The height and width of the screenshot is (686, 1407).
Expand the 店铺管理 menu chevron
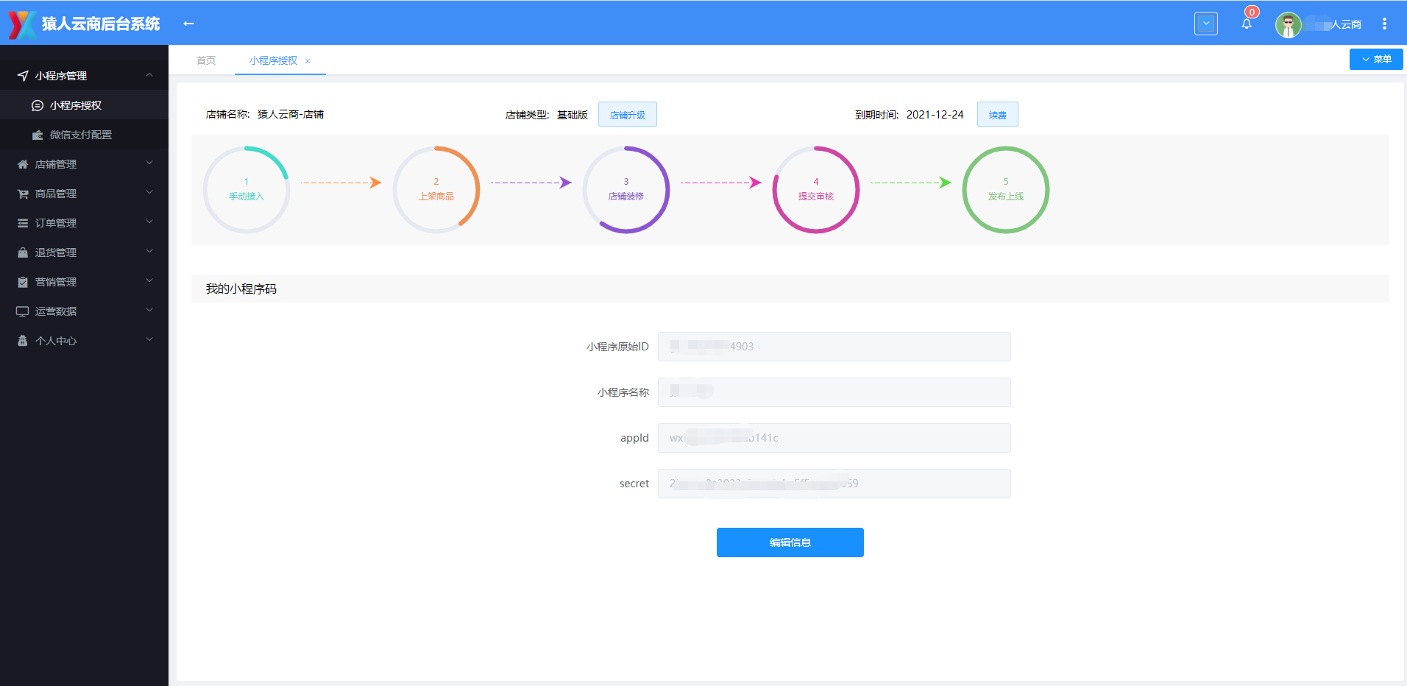click(x=149, y=163)
